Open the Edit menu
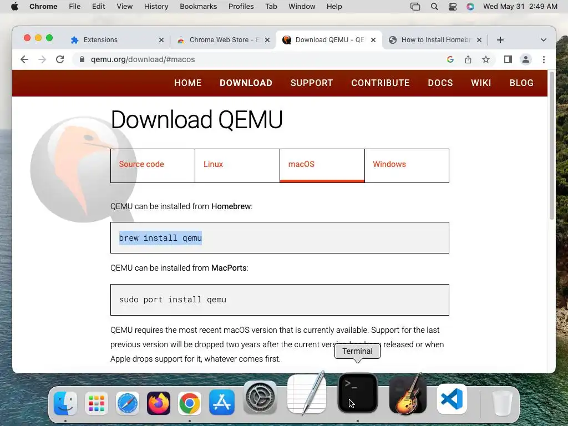 pos(99,7)
